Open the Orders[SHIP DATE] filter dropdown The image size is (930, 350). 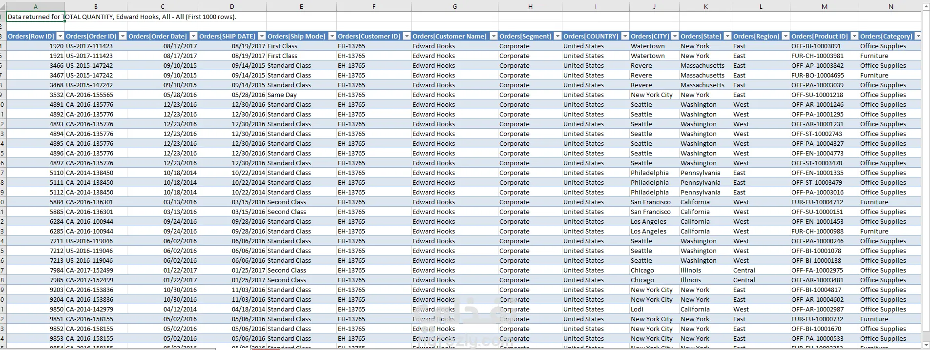[262, 36]
